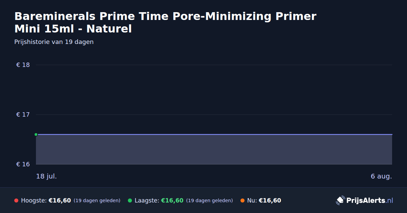Screen dimensions: 407x213
Task: Click the red Hoogste indicator dot
Action: 16,200
